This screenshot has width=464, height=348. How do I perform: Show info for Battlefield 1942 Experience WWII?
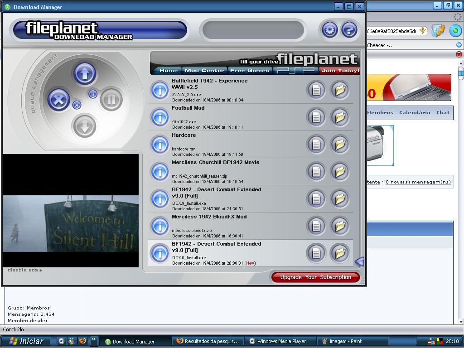pos(160,90)
